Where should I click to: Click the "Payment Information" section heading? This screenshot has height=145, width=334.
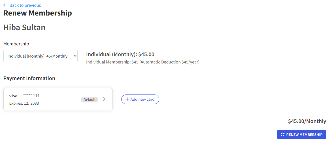click(29, 78)
